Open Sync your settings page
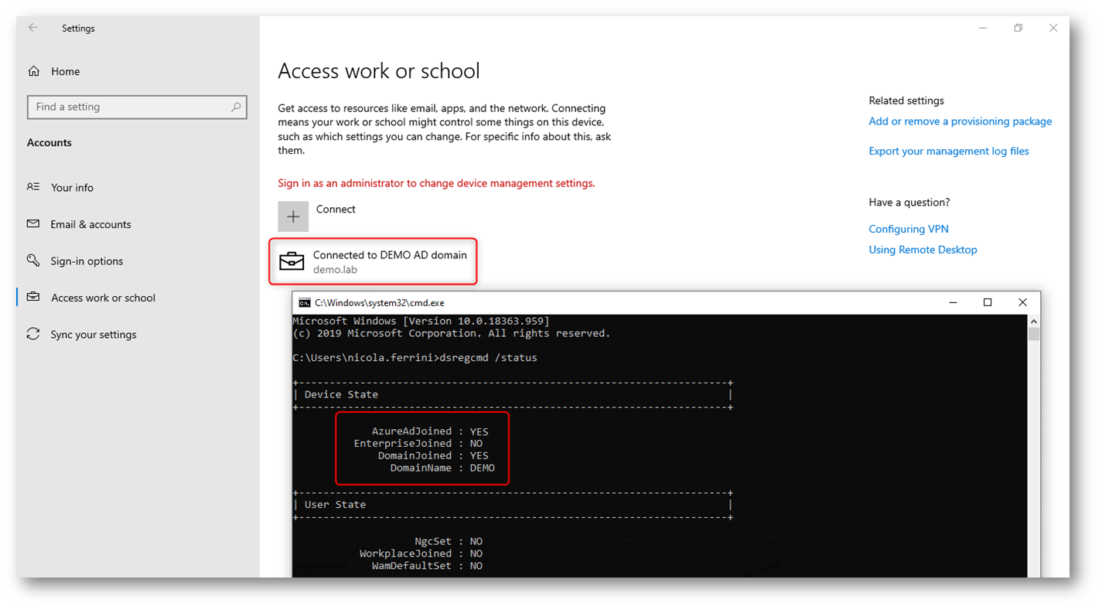The height and width of the screenshot is (610, 1102). pyautogui.click(x=93, y=335)
